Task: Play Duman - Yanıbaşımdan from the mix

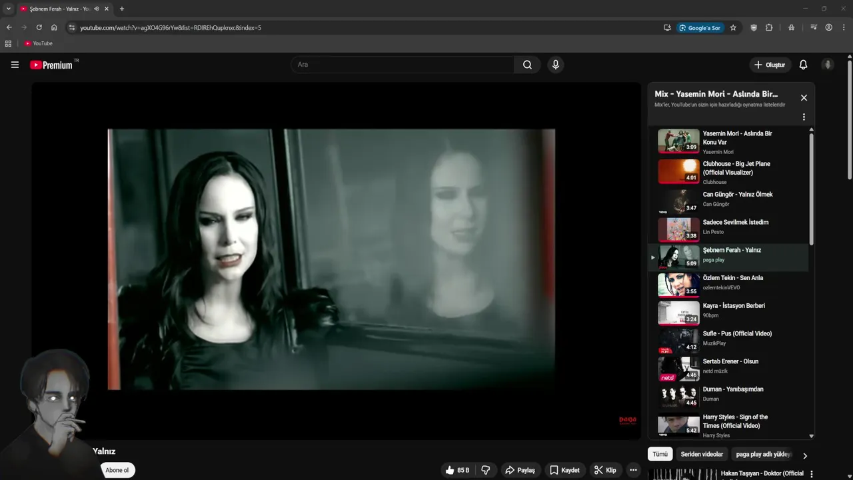Action: click(x=728, y=396)
